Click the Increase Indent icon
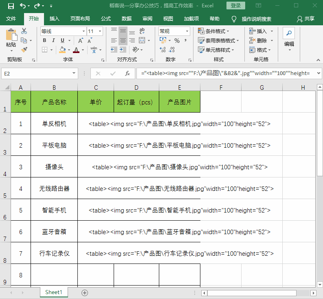 click(123, 50)
